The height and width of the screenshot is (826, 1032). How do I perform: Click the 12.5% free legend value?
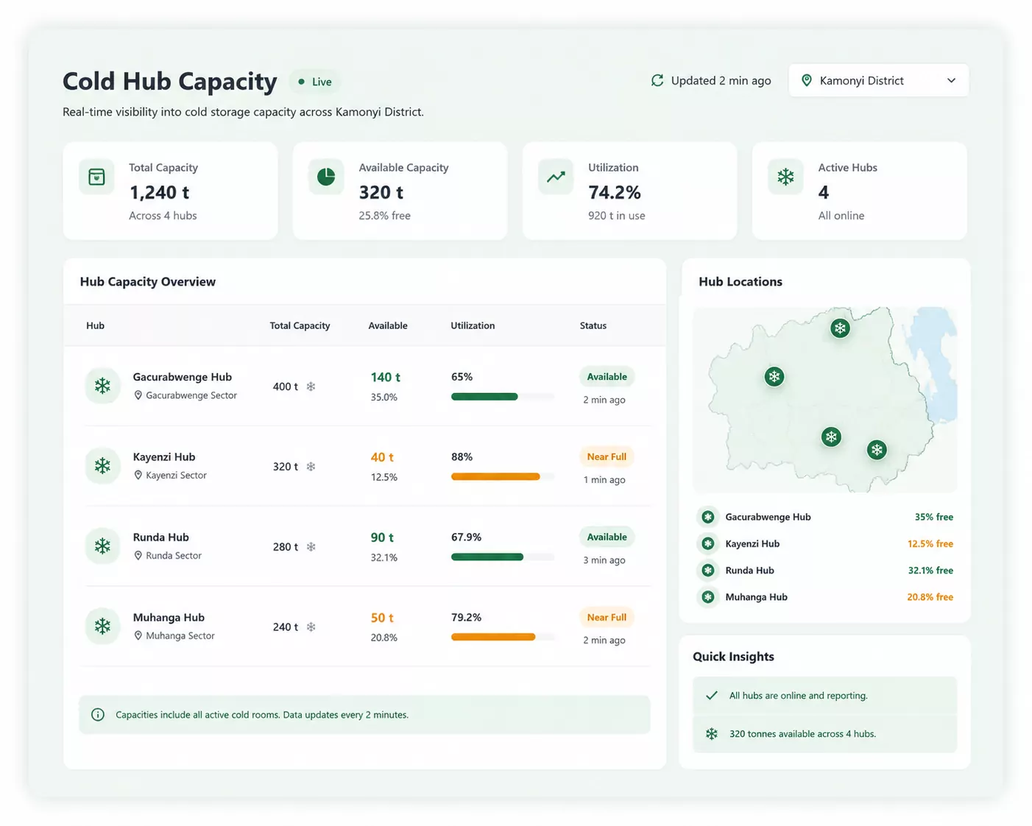(930, 544)
